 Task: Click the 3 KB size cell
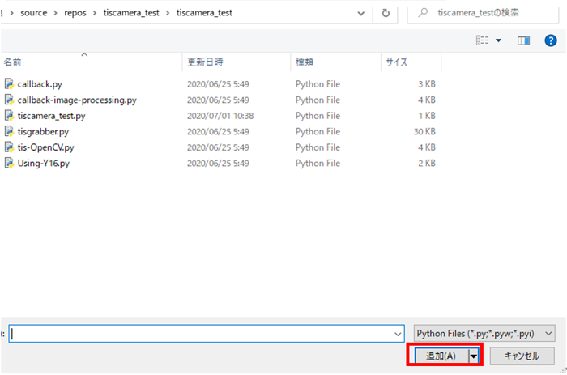[427, 84]
